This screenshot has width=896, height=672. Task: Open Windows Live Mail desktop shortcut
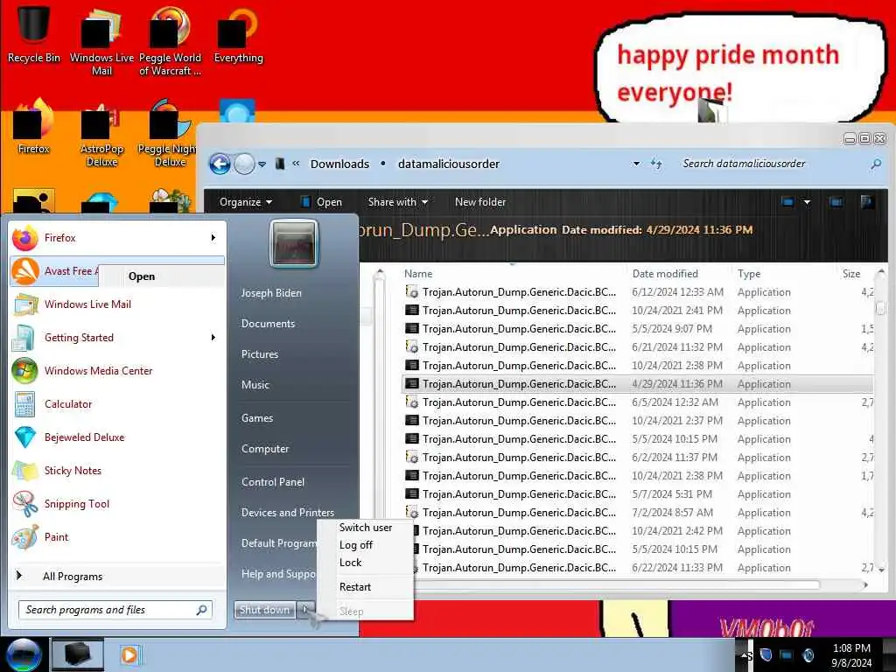tap(101, 40)
